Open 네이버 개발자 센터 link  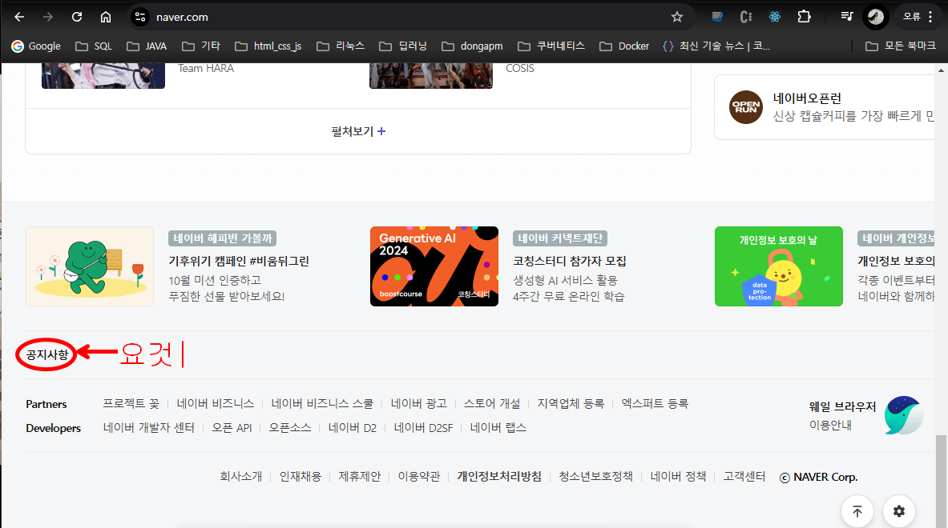point(149,427)
